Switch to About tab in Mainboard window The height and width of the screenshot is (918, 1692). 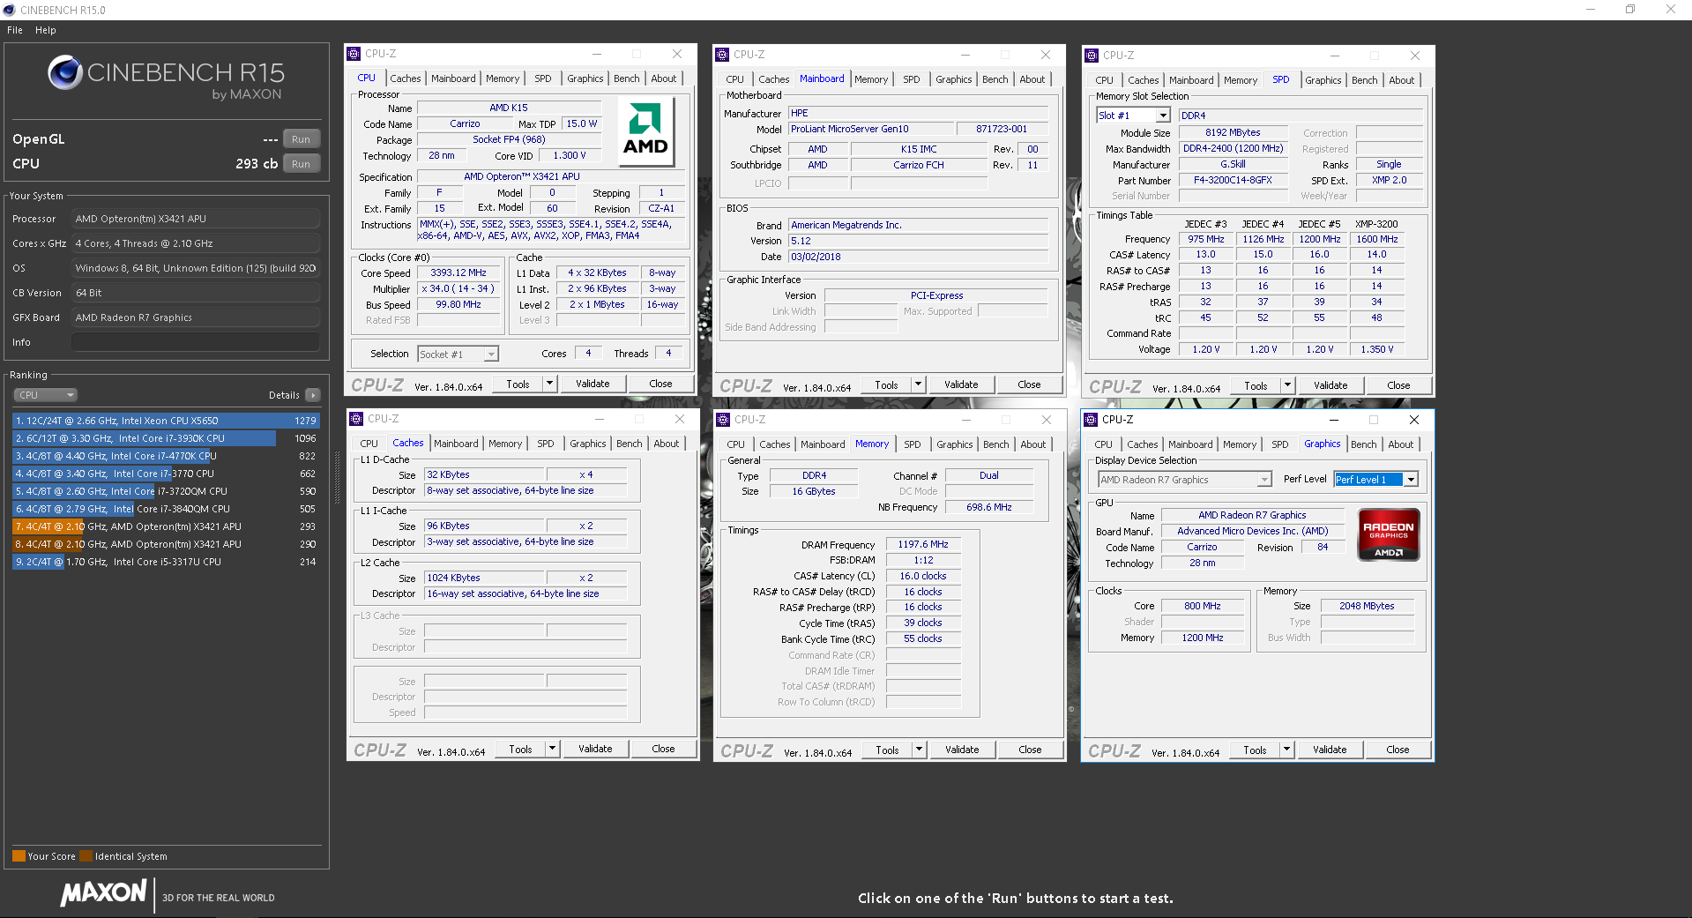[x=1032, y=79]
